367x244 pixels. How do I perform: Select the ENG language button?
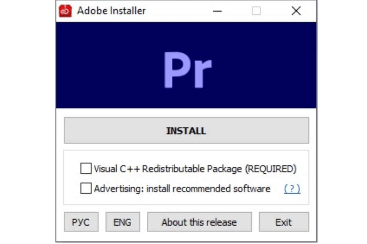122,222
